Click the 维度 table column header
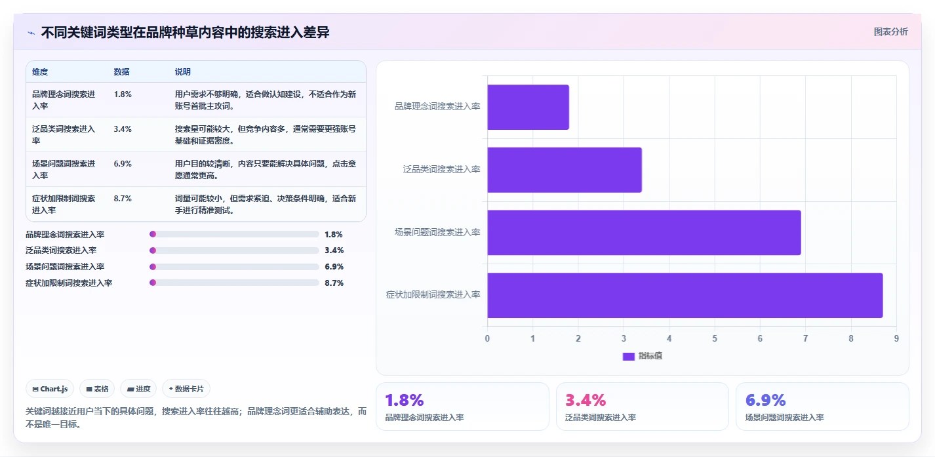935x457 pixels. click(40, 72)
